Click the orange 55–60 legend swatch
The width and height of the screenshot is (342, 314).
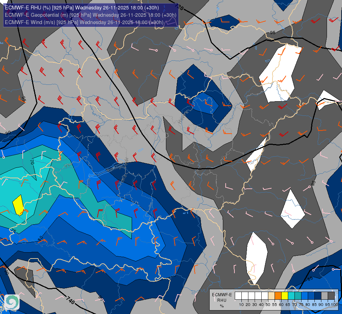(x=278, y=296)
